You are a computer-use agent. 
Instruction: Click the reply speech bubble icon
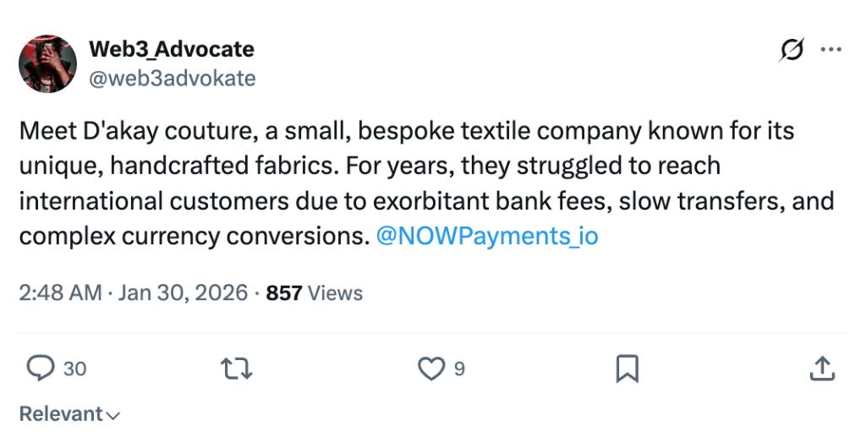(x=41, y=369)
